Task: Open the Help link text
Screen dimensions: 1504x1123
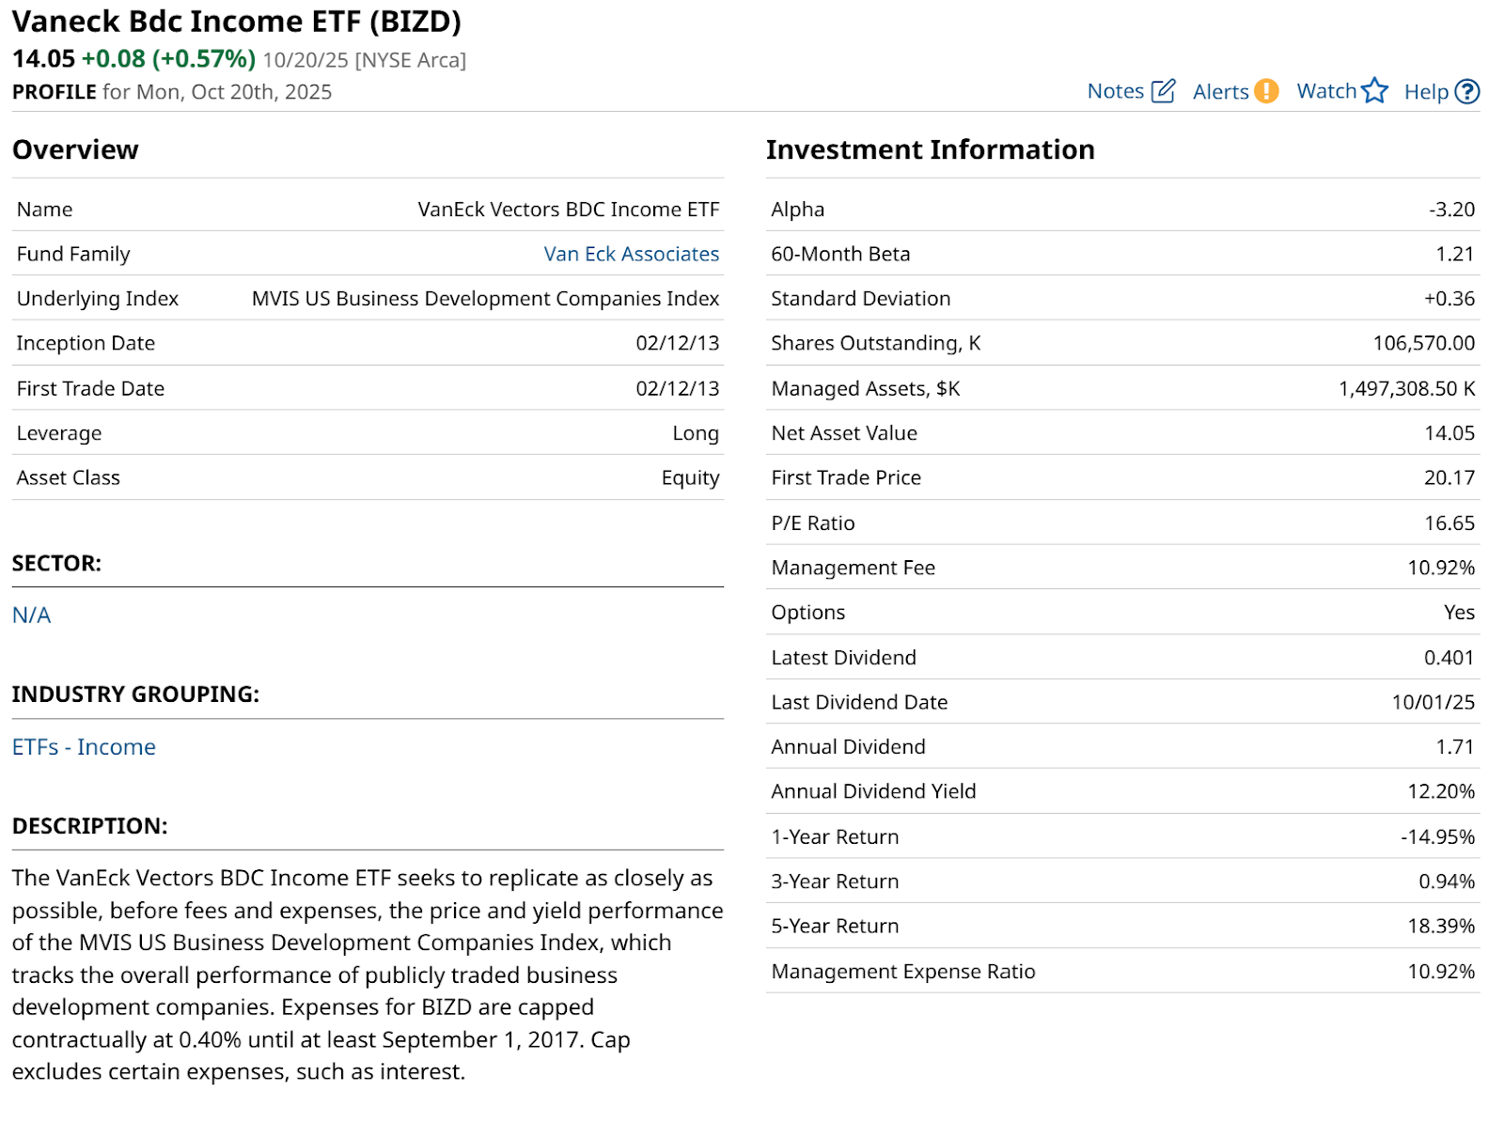Action: pyautogui.click(x=1426, y=92)
